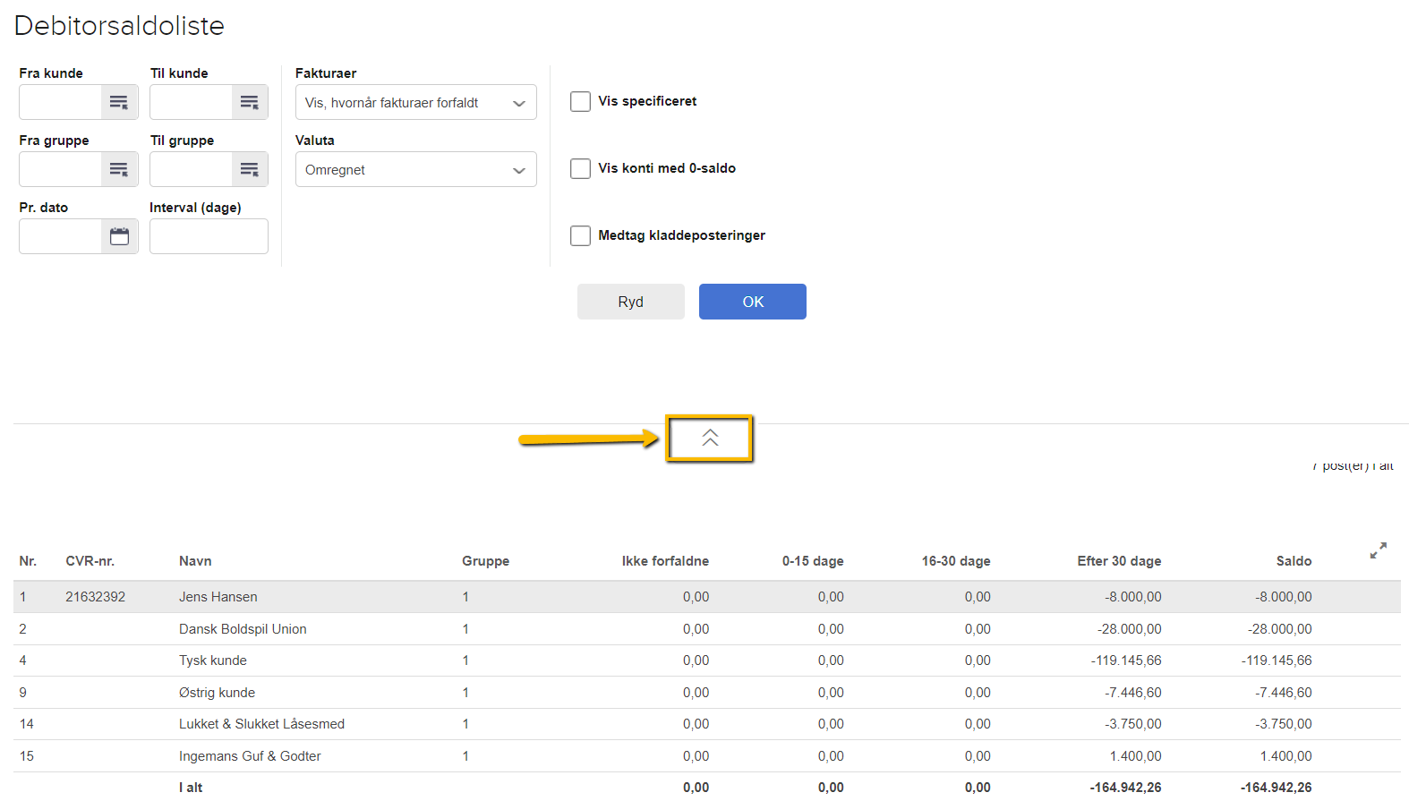Open the Fra gruppe lookup list icon
Screen dimensions: 1409x801
[x=119, y=169]
